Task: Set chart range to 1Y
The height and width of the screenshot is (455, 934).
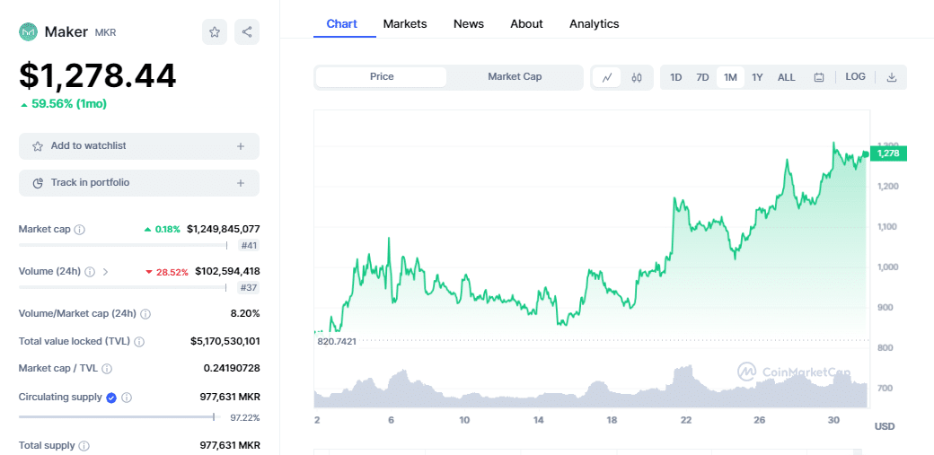Action: (757, 77)
